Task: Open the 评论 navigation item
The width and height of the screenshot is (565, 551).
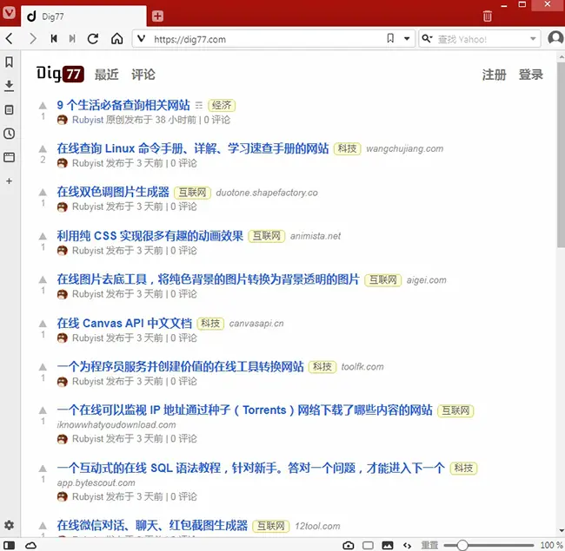Action: point(143,75)
